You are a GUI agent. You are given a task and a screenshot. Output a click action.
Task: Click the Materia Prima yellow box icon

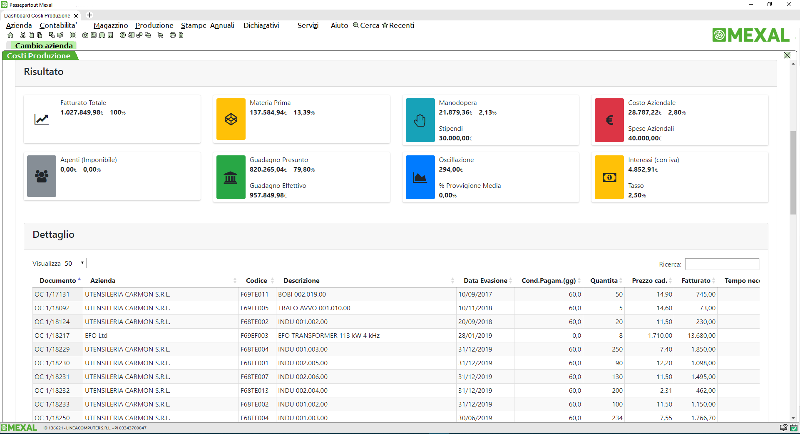[x=231, y=119]
